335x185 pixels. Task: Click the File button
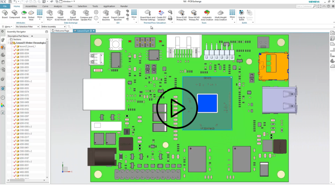coord(5,6)
